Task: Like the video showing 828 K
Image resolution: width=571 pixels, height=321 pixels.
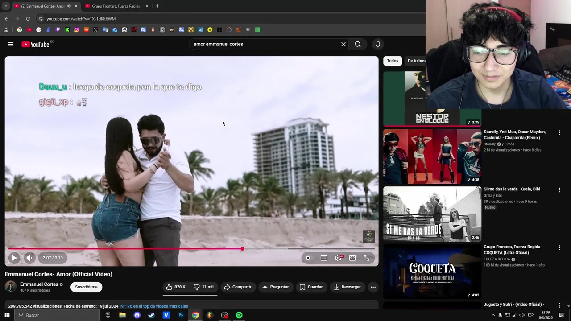Action: [x=176, y=287]
